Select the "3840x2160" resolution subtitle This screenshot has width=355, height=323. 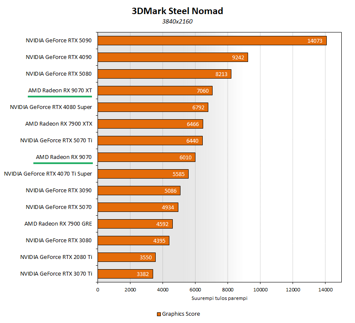pyautogui.click(x=177, y=21)
